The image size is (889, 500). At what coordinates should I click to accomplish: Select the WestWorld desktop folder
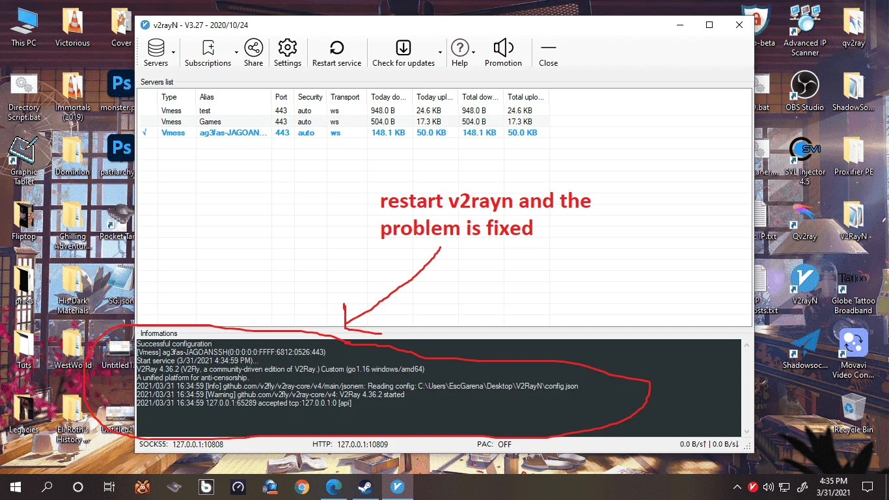tap(72, 350)
